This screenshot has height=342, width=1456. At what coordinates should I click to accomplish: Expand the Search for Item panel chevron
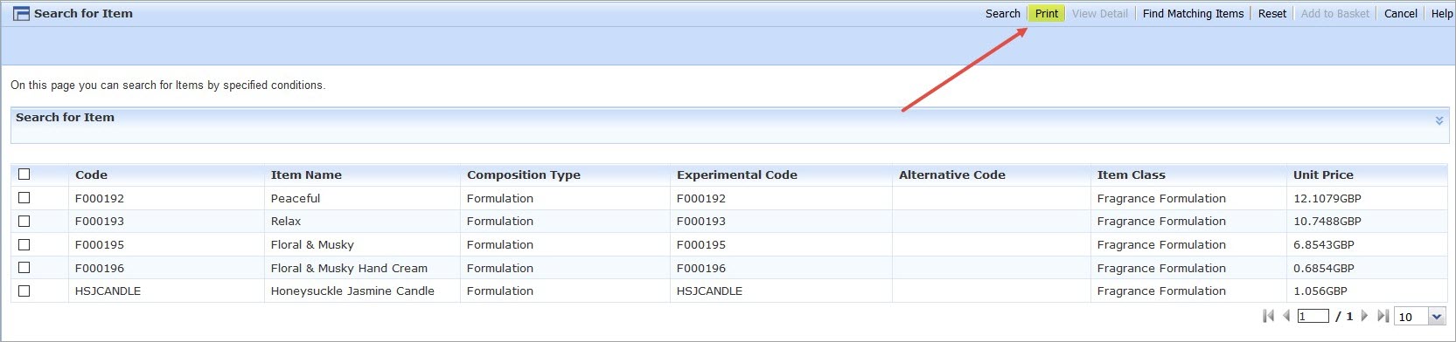(x=1439, y=120)
